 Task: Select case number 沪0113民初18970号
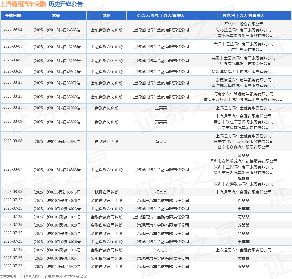(x=57, y=266)
